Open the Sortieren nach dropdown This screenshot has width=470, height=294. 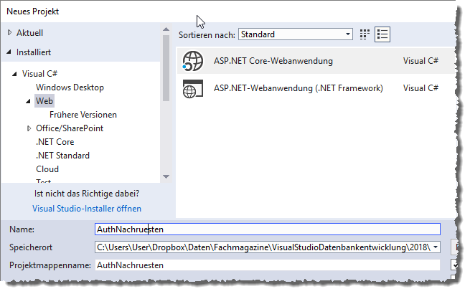click(x=296, y=34)
